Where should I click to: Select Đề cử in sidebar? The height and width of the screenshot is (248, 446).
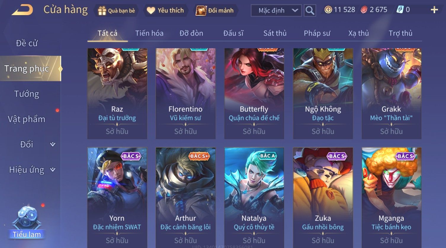tap(27, 43)
